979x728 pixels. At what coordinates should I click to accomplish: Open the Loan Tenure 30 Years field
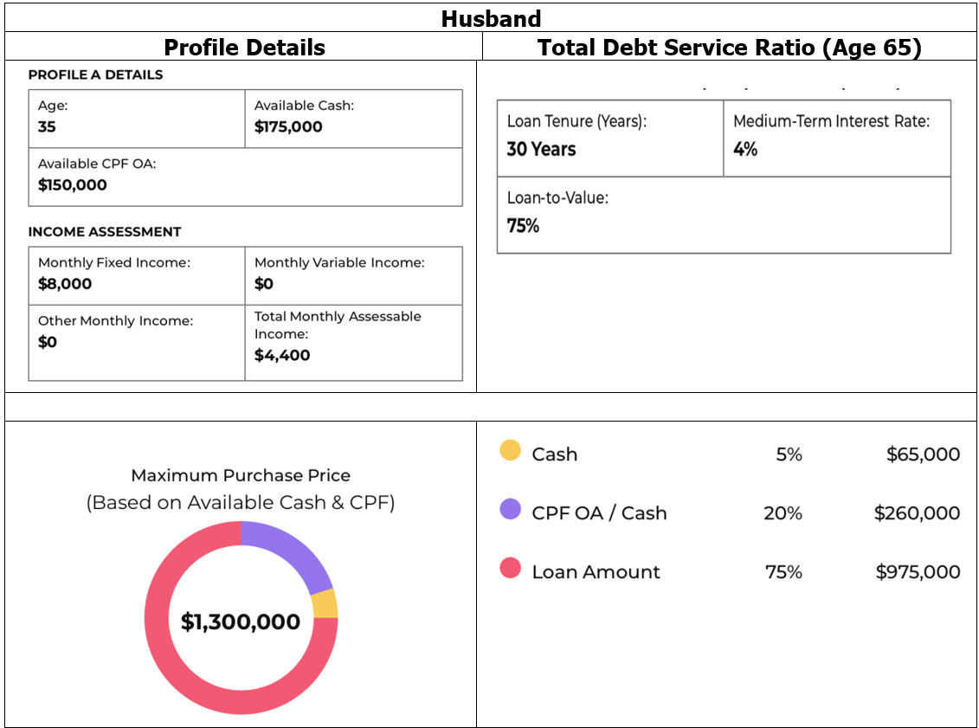pos(610,139)
